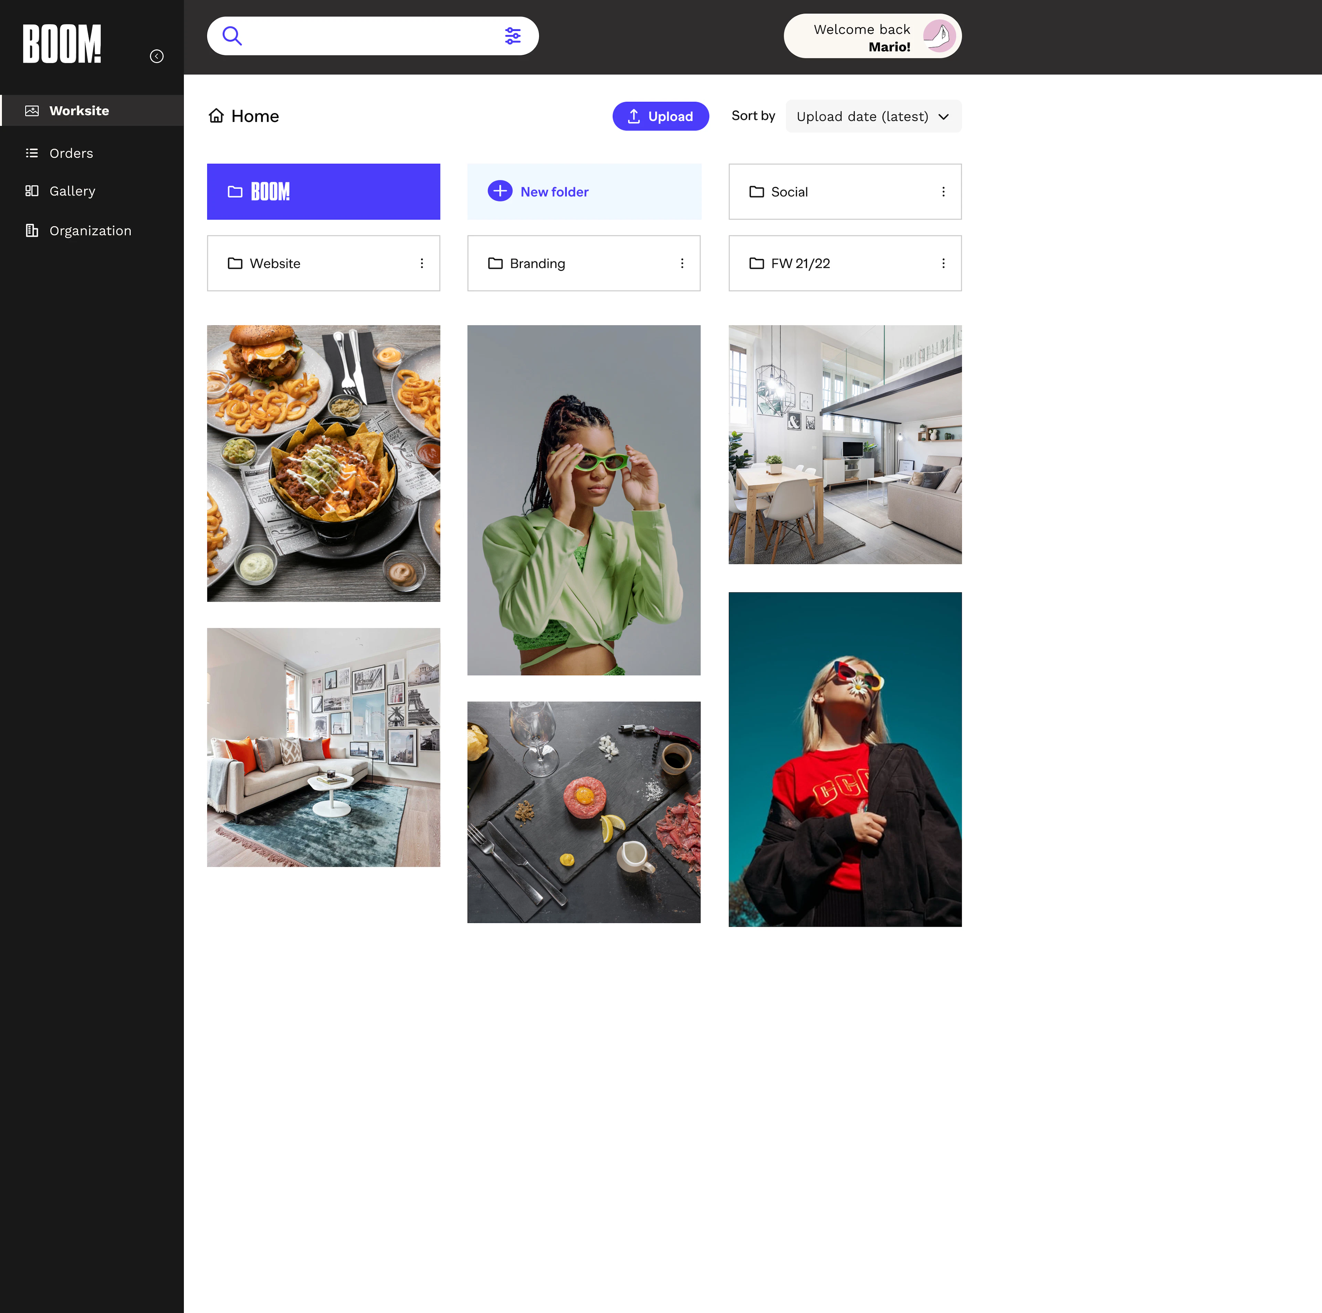This screenshot has width=1322, height=1313.
Task: Select the Gallery sidebar icon
Action: pos(32,191)
